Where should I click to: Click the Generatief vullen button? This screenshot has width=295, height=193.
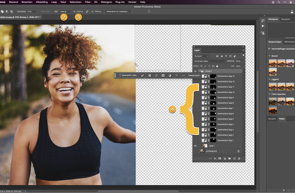tap(128, 75)
